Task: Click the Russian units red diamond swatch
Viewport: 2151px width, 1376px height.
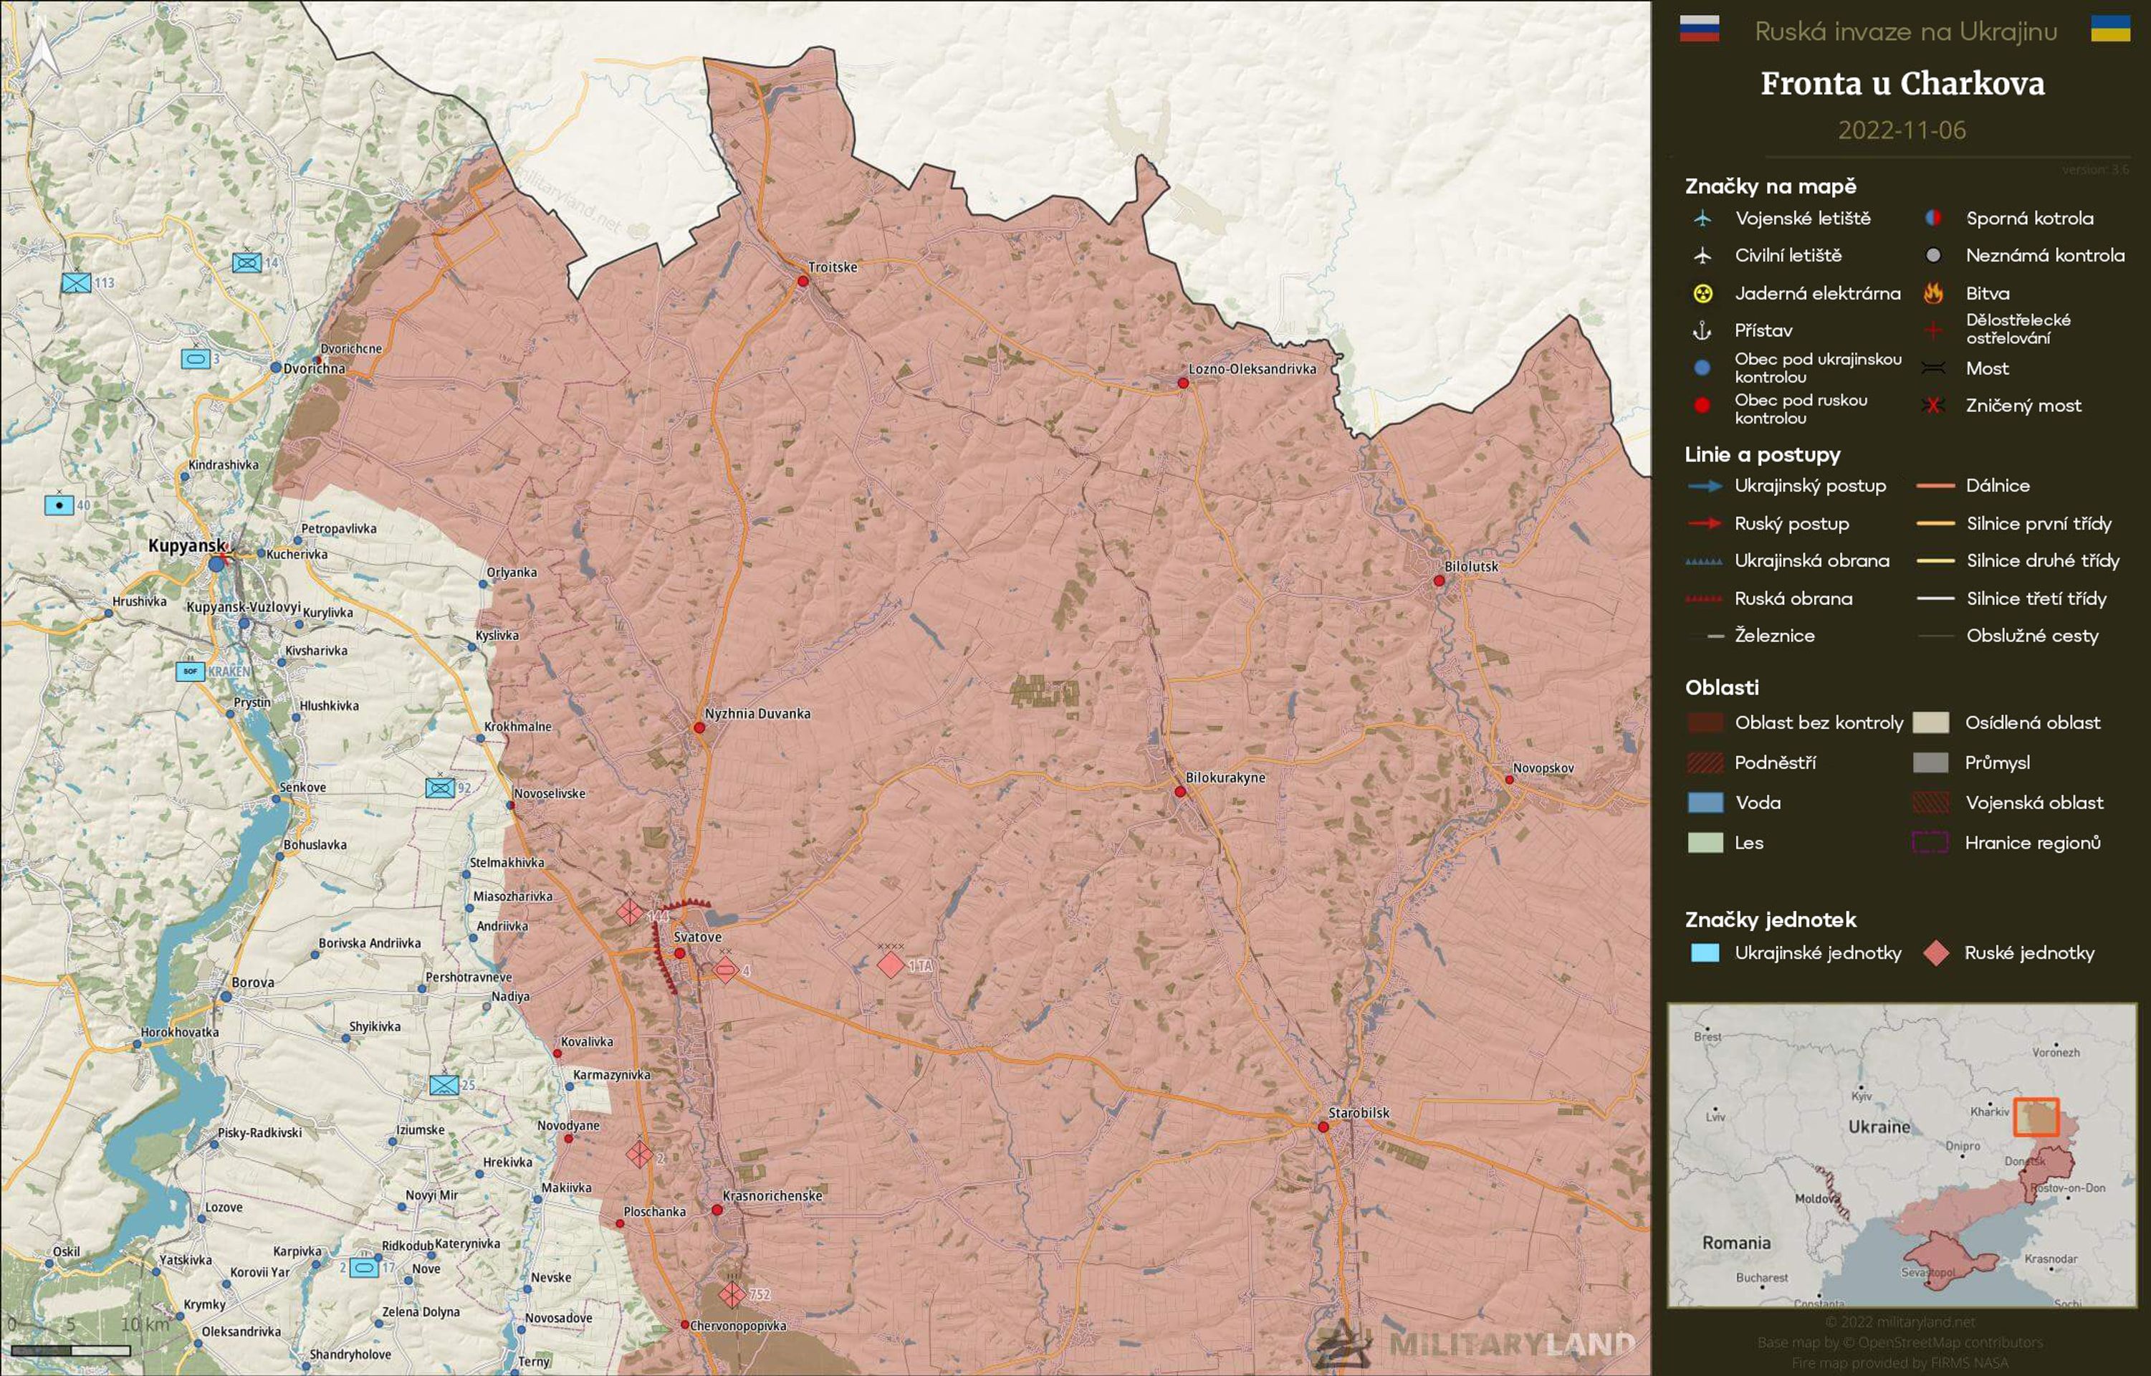Action: [1936, 952]
